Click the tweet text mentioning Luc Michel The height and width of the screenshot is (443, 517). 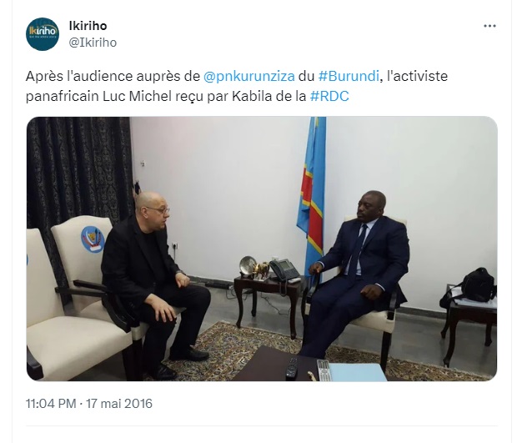coord(237,86)
